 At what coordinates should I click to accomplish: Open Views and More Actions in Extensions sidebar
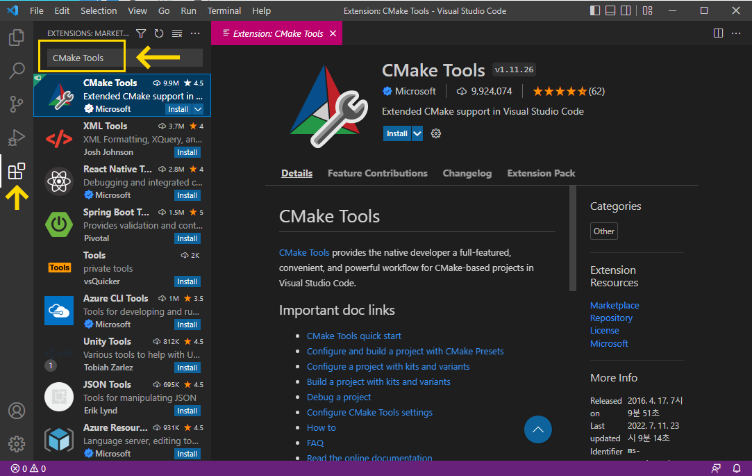point(194,33)
